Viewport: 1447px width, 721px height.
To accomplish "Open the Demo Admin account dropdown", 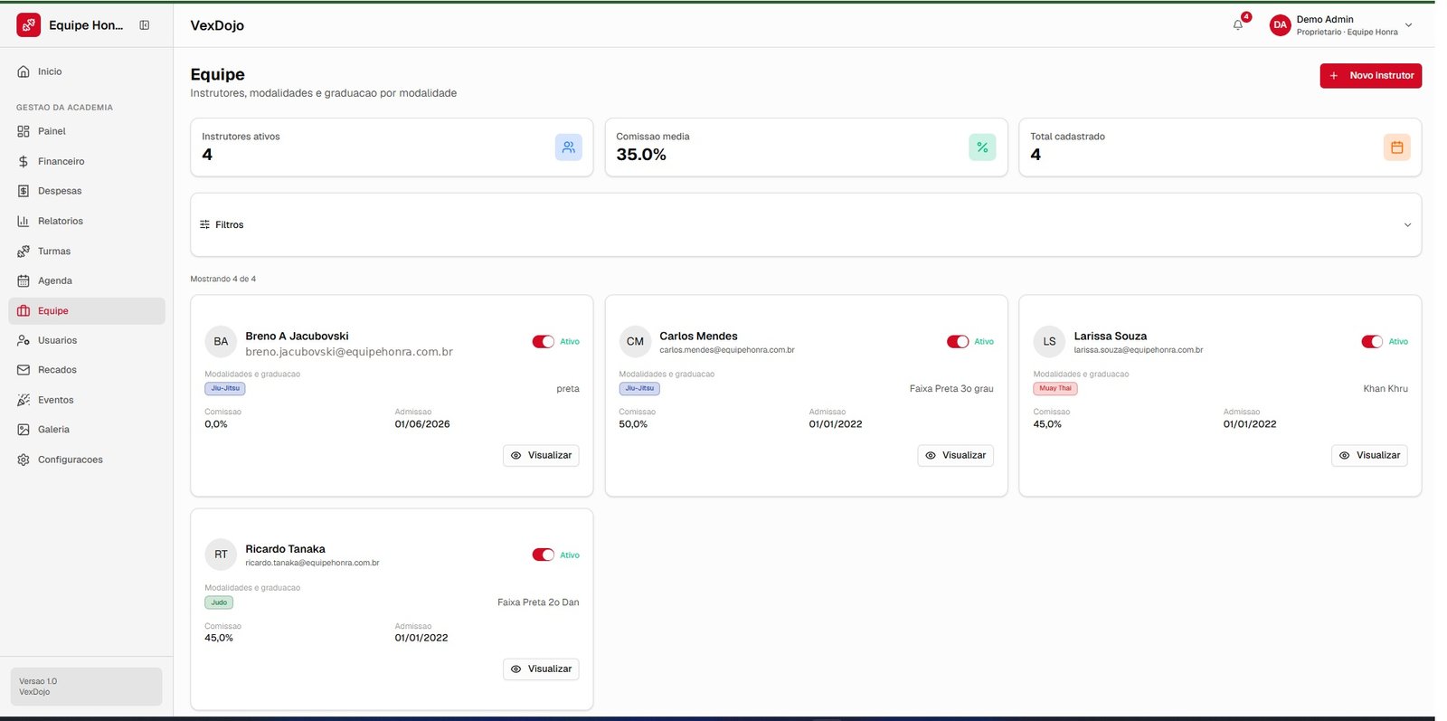I will pyautogui.click(x=1408, y=25).
